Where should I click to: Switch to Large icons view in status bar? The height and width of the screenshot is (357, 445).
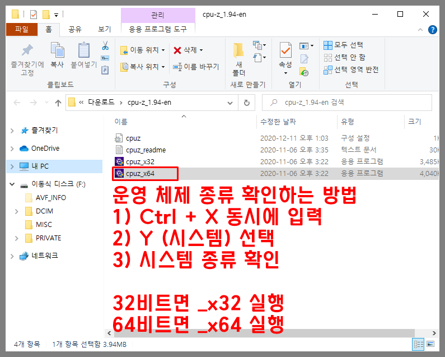(430, 344)
